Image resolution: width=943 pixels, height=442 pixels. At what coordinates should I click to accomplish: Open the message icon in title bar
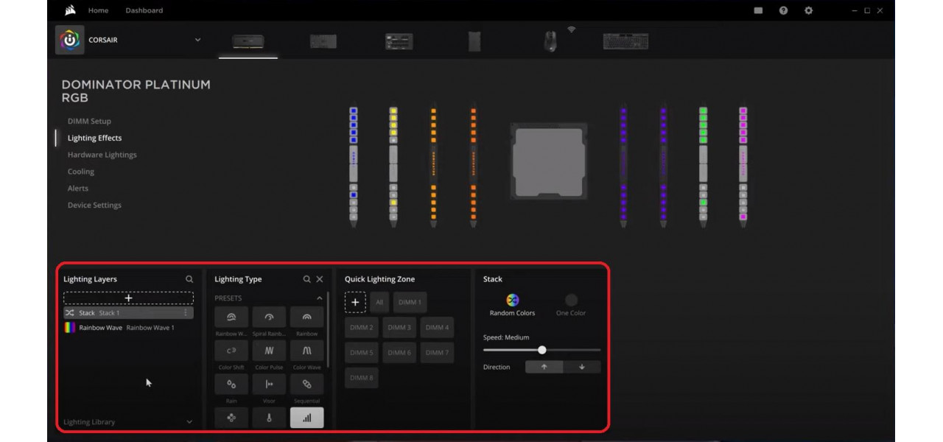click(x=758, y=10)
